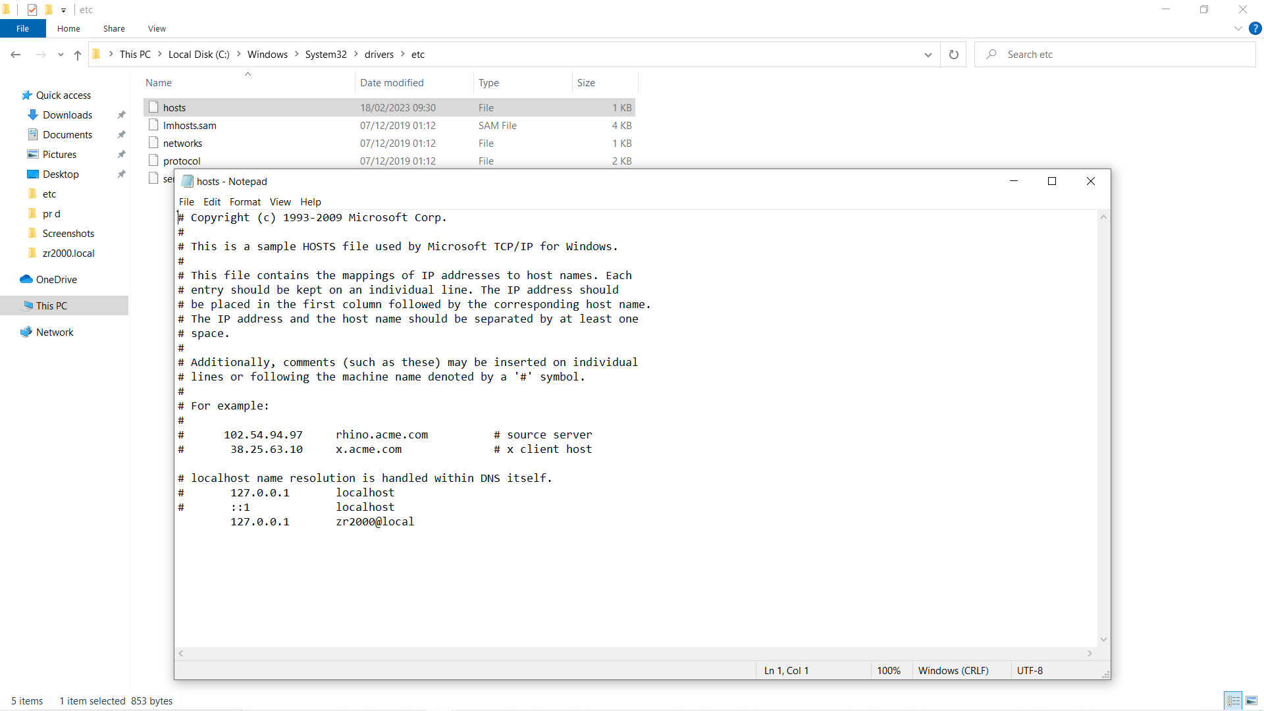Open the View ribbon tab in Explorer

click(157, 28)
